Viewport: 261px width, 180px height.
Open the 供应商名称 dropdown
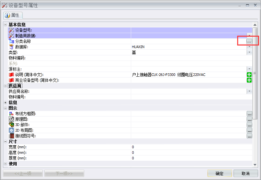pos(249,91)
